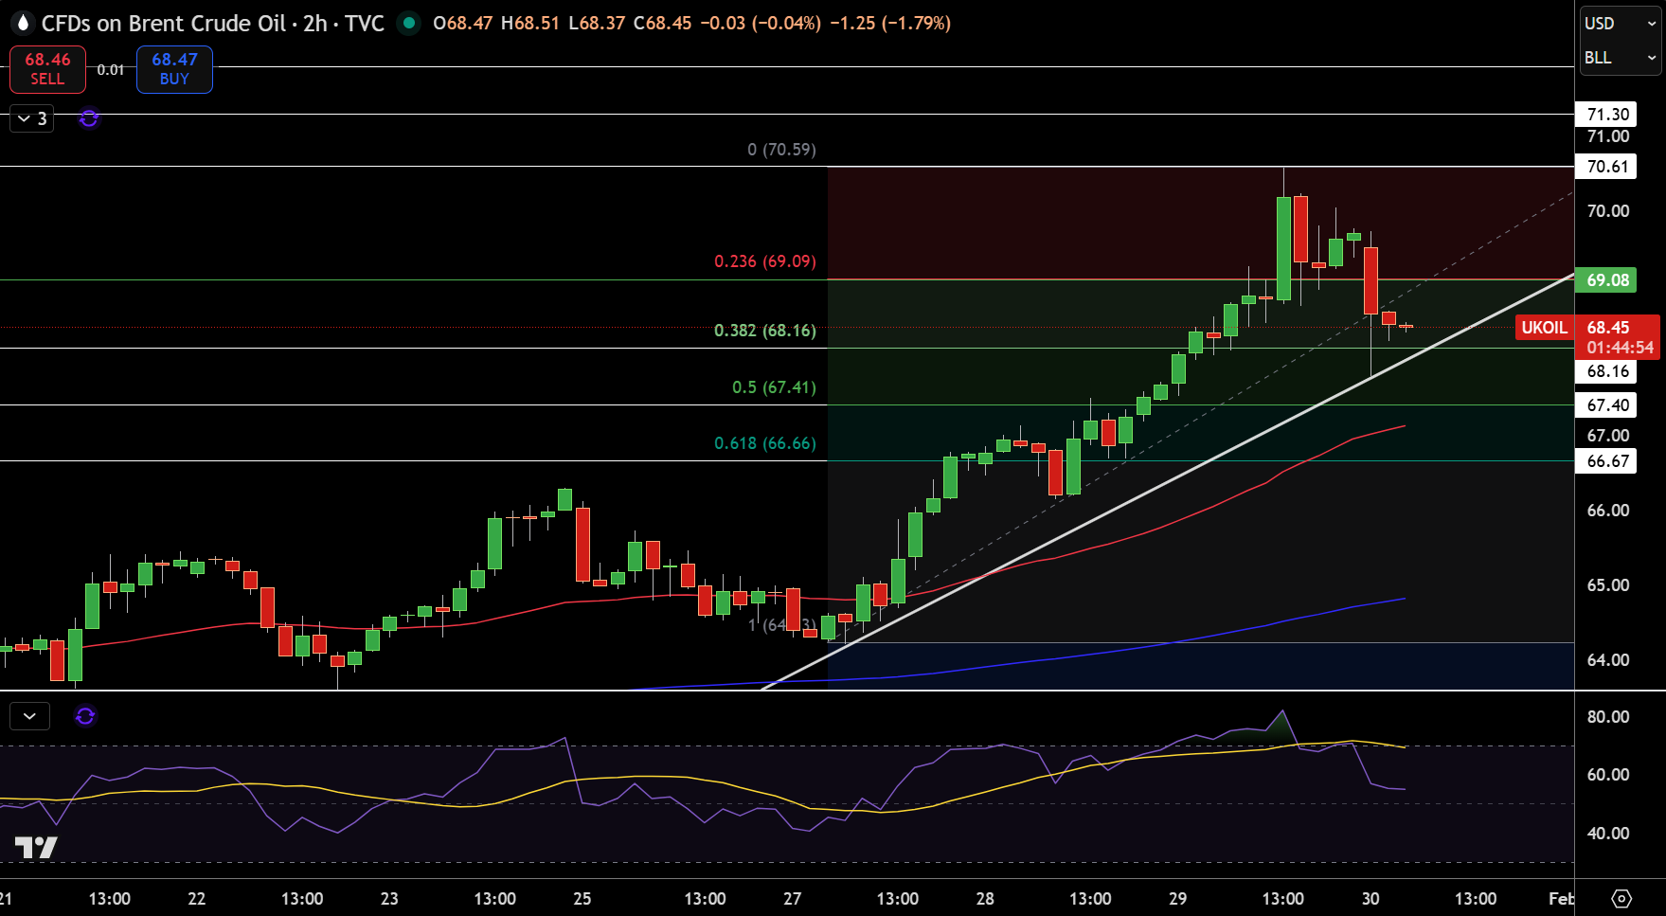Open the USD currency dropdown
This screenshot has width=1666, height=916.
(x=1620, y=24)
